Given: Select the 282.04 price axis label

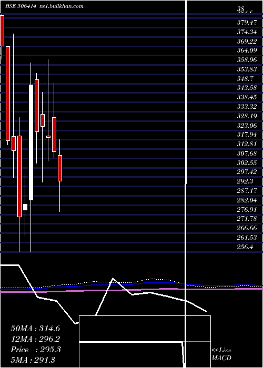Looking at the screenshot, I should (x=247, y=200).
